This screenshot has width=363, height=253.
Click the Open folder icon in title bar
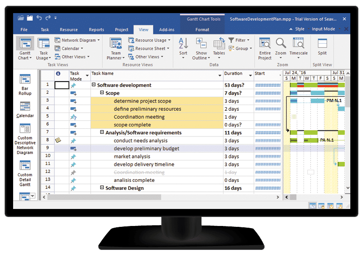coord(21,18)
